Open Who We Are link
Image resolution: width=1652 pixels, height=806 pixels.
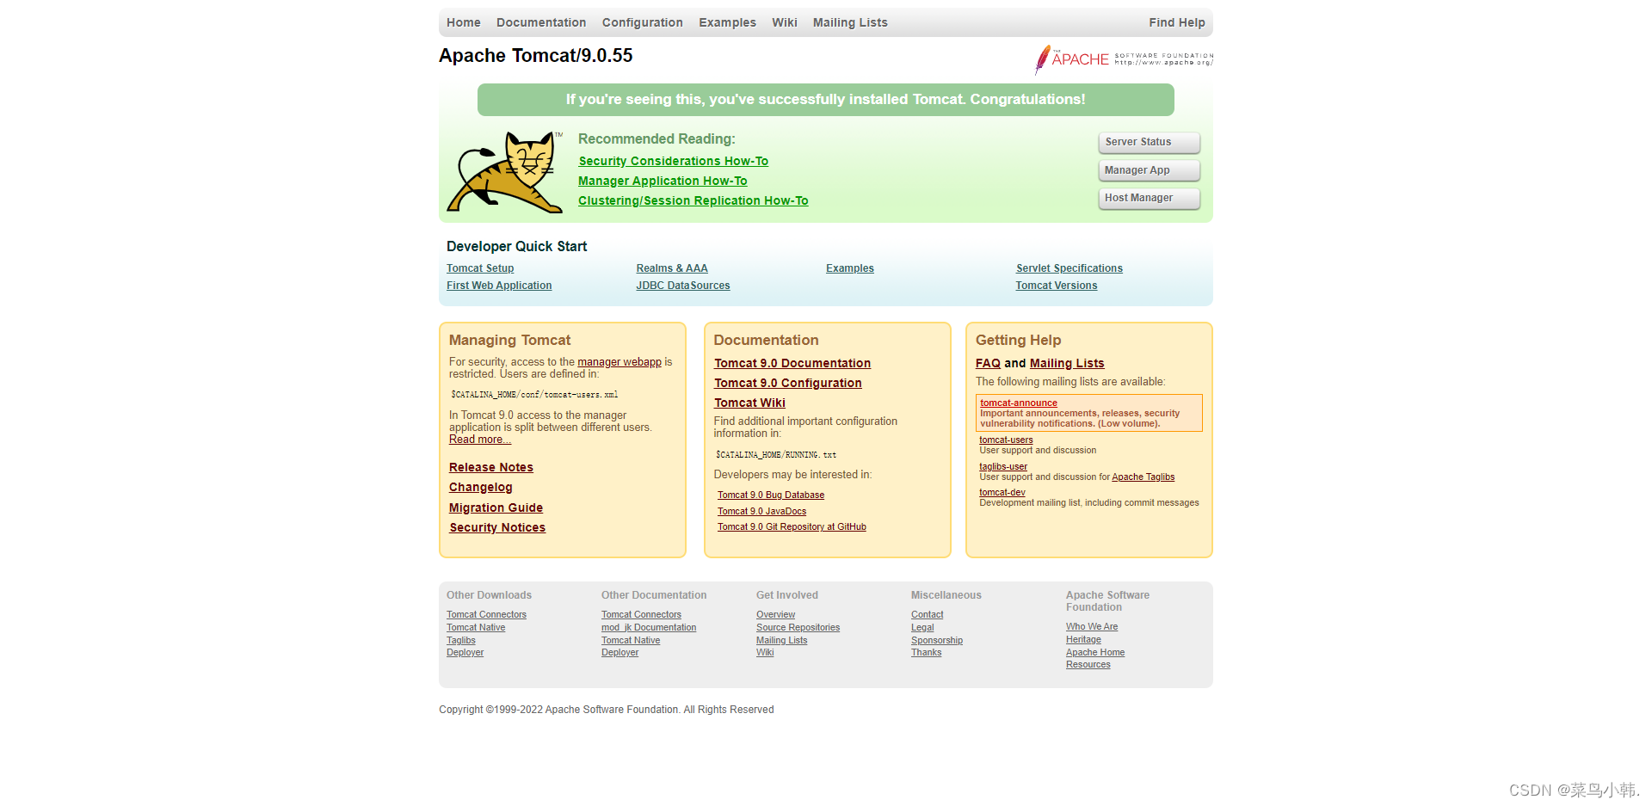click(1092, 627)
